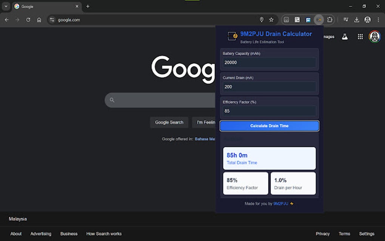Click the site location icon in address bar

pyautogui.click(x=262, y=19)
